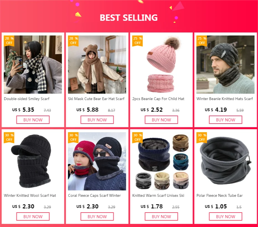Buy the Double-sided Smiley Scarf now
This screenshot has height=227, width=258.
[x=33, y=120]
